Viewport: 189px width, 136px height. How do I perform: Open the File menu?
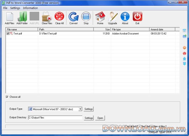coord(5,8)
